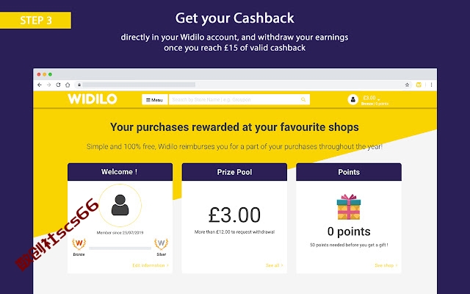Open the Edit information link
Viewport: 470px width, 294px height.
tap(151, 265)
